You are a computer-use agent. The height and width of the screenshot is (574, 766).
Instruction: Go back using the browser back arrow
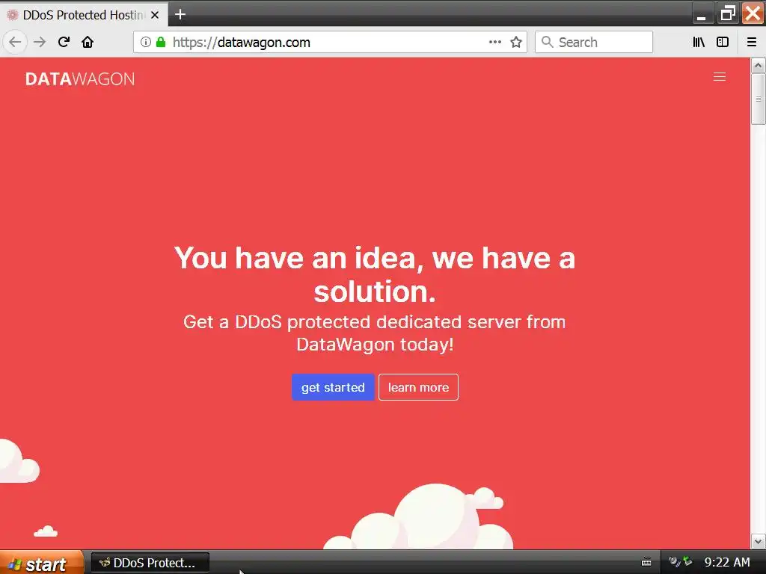pyautogui.click(x=15, y=43)
